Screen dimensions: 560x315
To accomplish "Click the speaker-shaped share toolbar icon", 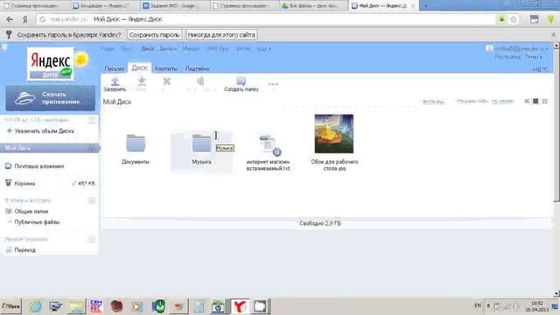I will 200,81.
